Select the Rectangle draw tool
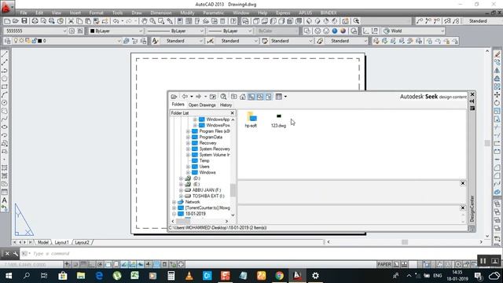Screen dimensions: 503x283 (5, 86)
